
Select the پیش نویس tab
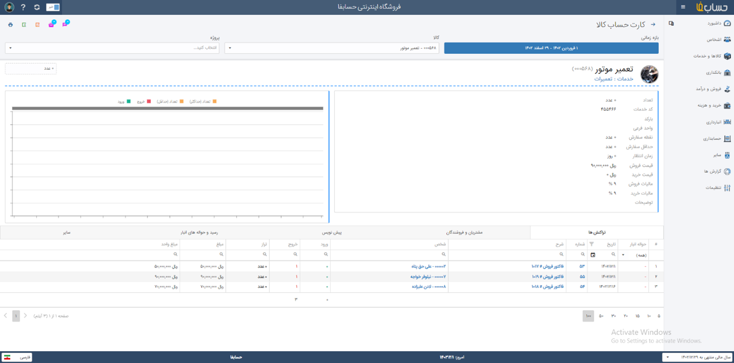[x=332, y=232]
